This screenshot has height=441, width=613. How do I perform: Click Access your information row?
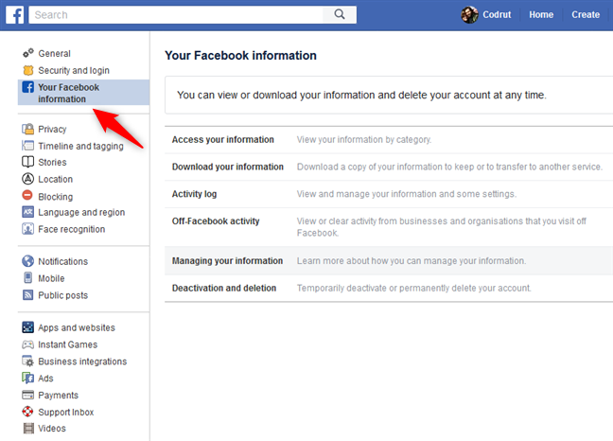[389, 139]
